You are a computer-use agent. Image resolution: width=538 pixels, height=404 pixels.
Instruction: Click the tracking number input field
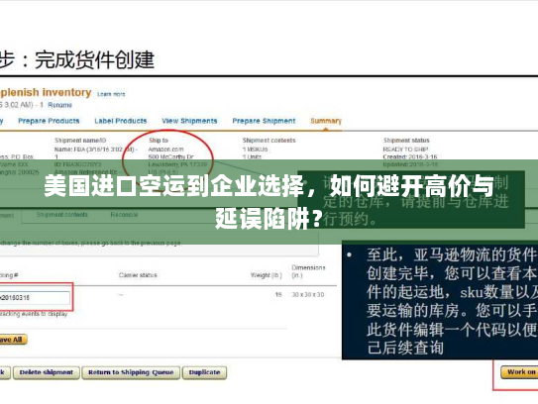tap(35, 298)
